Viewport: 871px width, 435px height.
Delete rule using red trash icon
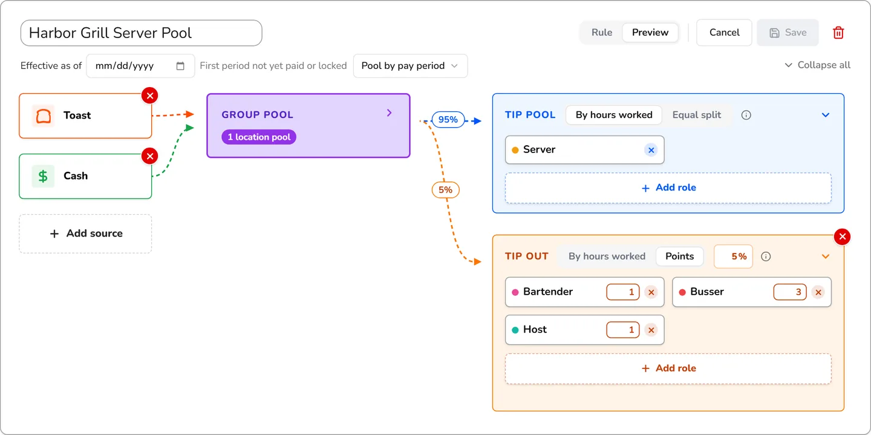click(838, 33)
